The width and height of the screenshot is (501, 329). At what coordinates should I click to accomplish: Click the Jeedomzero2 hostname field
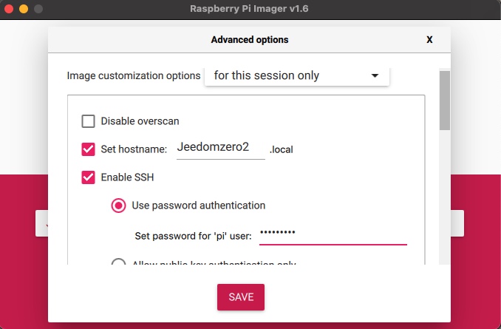coord(221,149)
